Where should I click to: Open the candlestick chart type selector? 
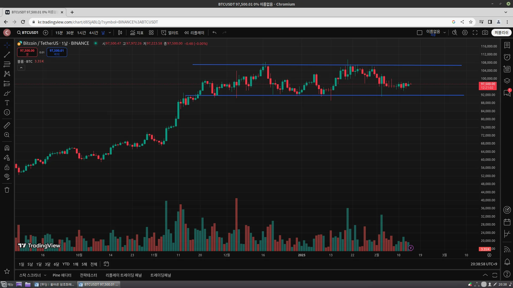(x=120, y=33)
